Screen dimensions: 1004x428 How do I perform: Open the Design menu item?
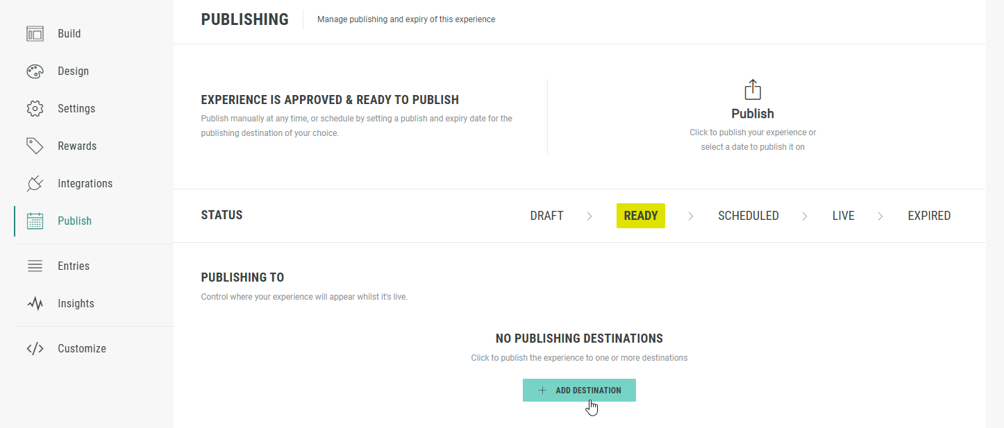point(73,71)
